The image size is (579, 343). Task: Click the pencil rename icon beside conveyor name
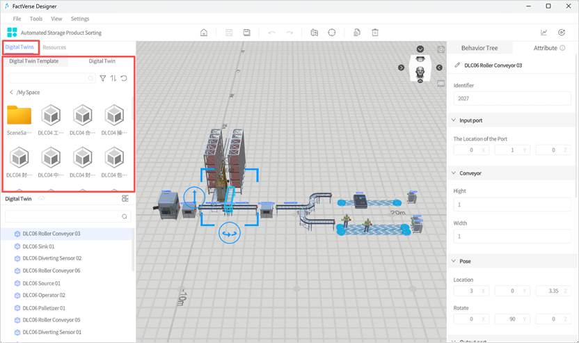pos(457,65)
